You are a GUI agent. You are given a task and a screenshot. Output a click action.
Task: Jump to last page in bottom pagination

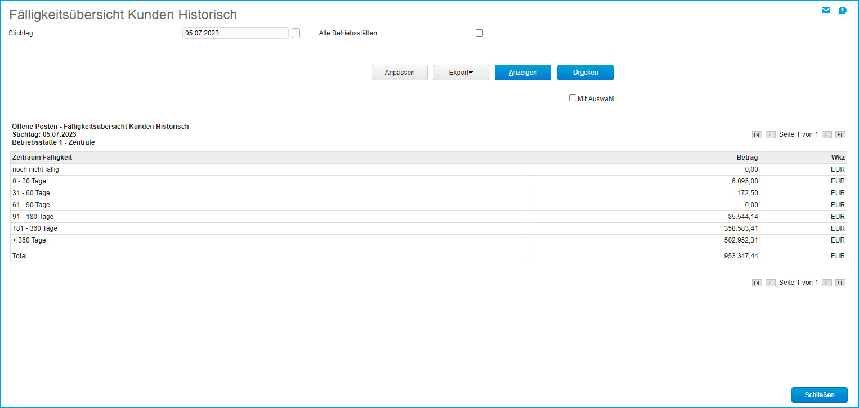point(840,283)
